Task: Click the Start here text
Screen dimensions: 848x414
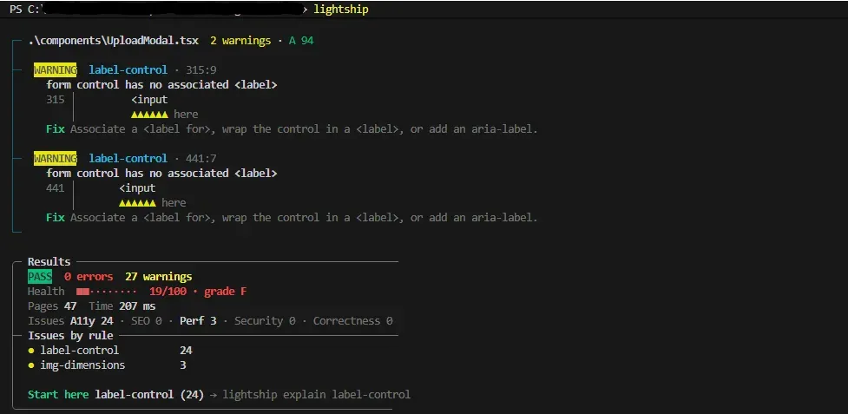Action: point(58,395)
